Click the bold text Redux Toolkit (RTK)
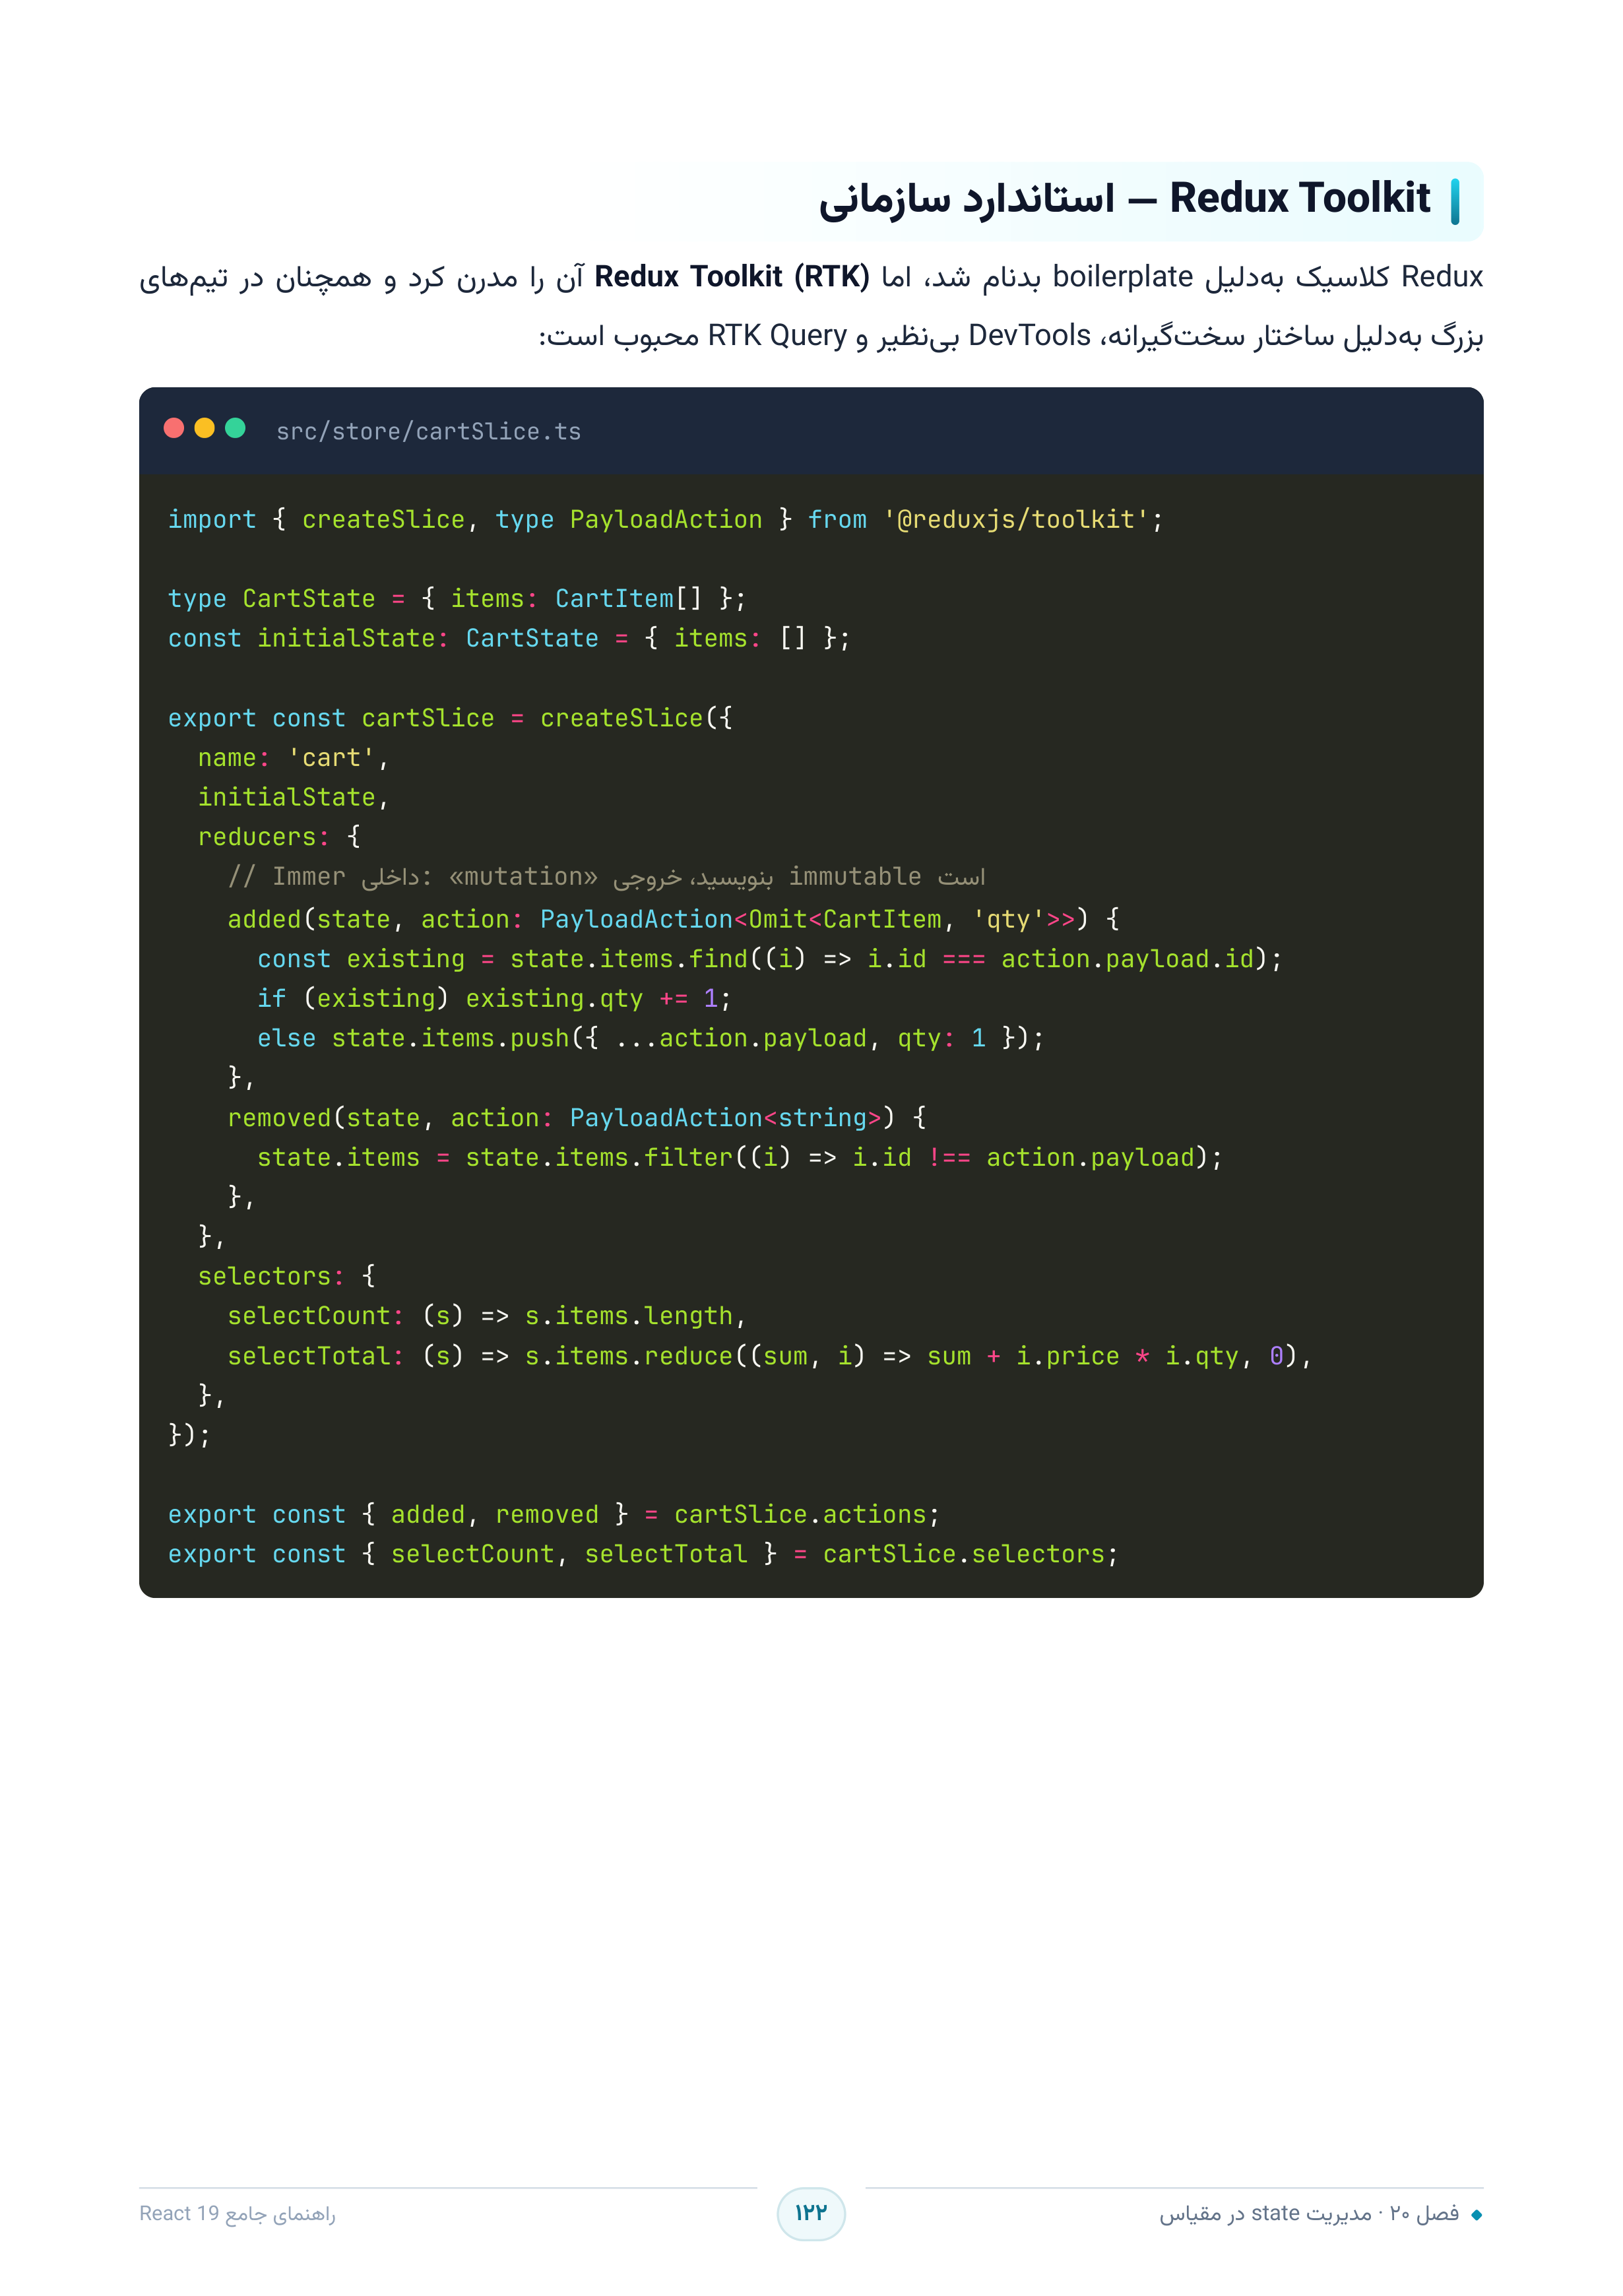This screenshot has width=1623, height=2296. pos(732,277)
